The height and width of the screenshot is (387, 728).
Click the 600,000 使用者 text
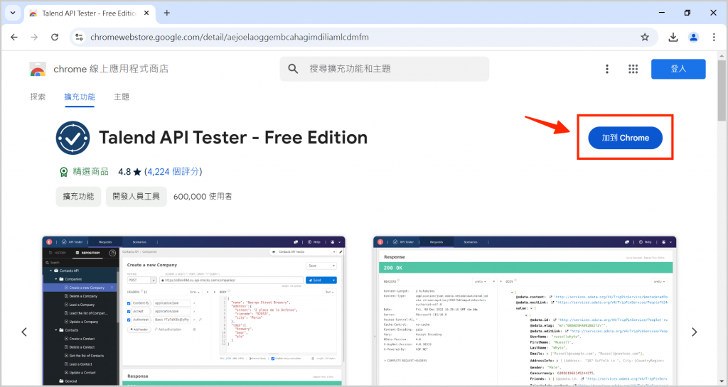click(x=203, y=197)
